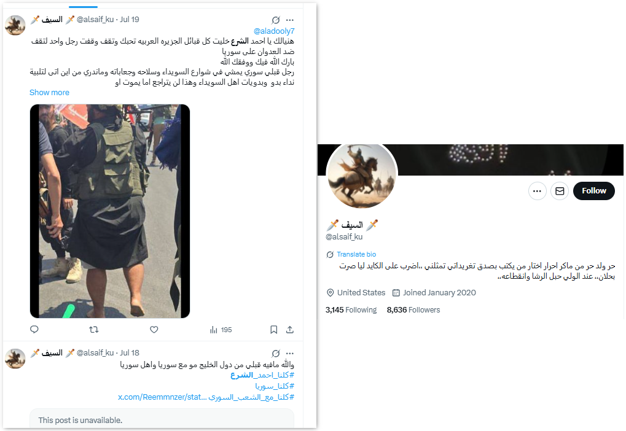Send a direct message to profile
The height and width of the screenshot is (431, 626).
point(560,191)
